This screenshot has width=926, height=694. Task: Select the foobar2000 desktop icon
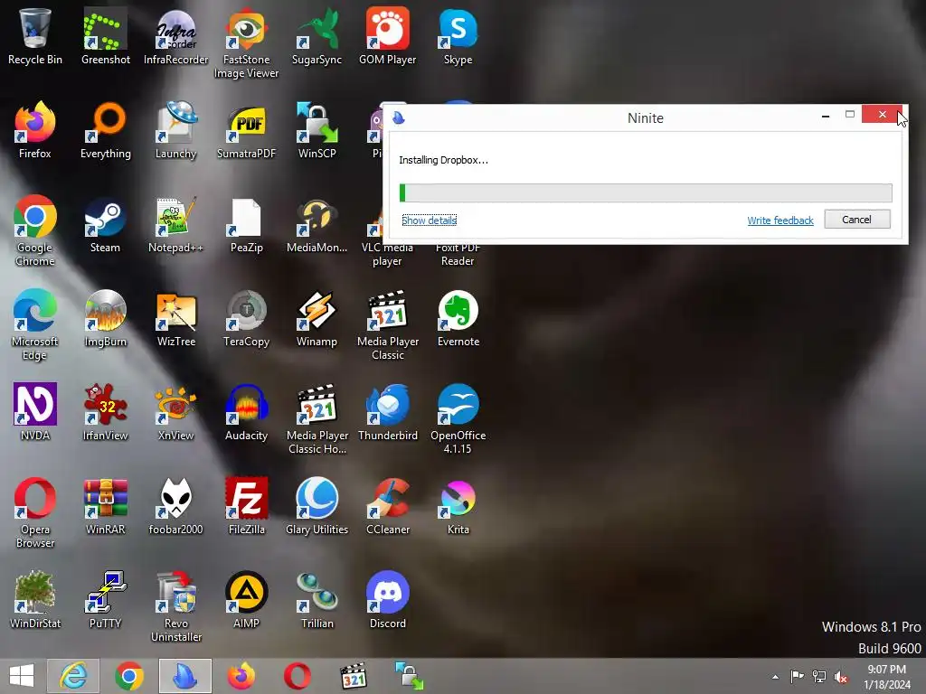[176, 506]
